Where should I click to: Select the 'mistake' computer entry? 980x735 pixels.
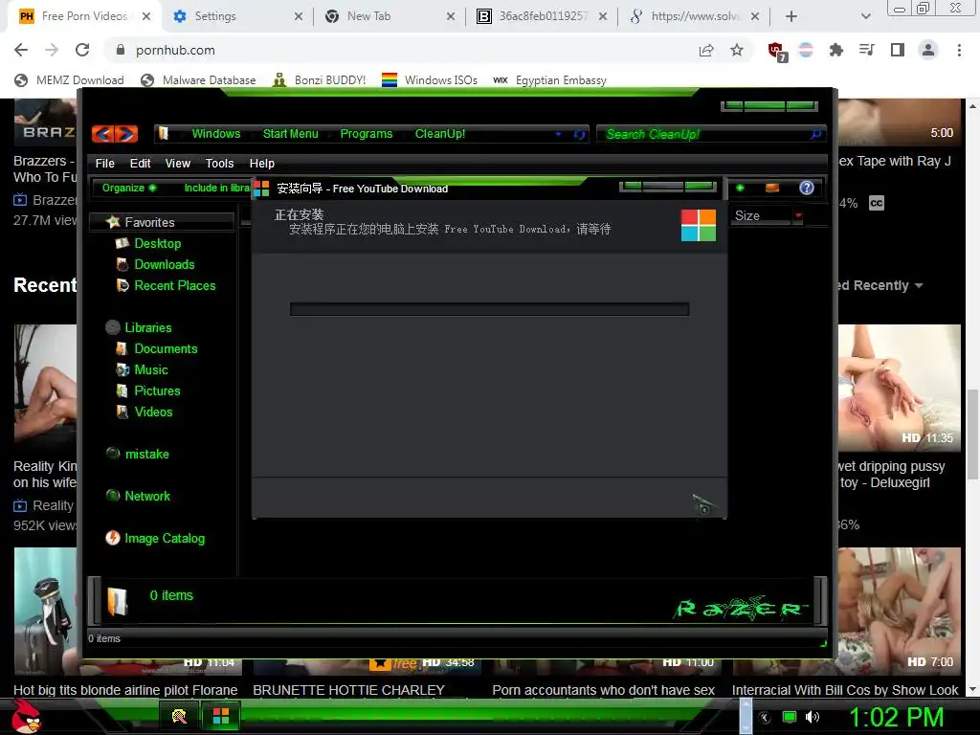point(146,454)
